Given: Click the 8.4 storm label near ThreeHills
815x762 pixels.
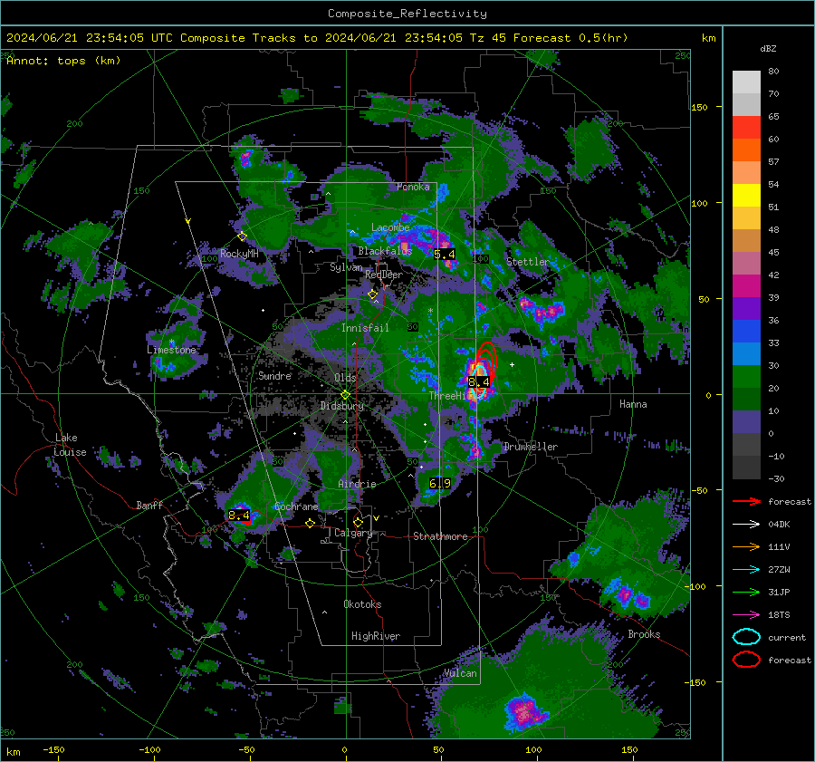Looking at the screenshot, I should coord(479,382).
